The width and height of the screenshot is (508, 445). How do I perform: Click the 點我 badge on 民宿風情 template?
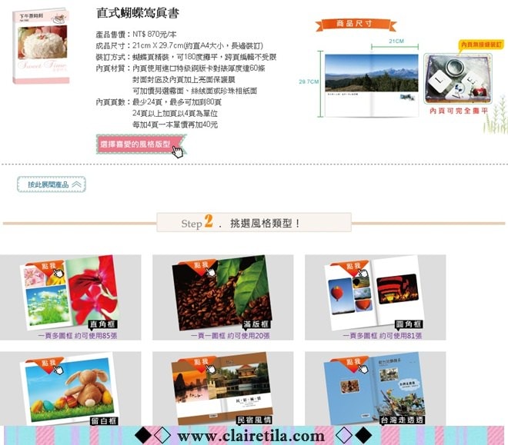coord(199,364)
